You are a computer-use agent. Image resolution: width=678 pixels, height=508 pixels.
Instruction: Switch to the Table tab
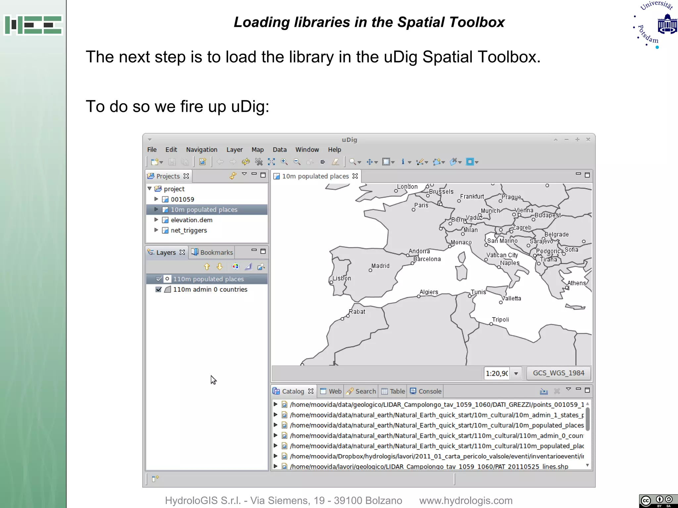393,391
